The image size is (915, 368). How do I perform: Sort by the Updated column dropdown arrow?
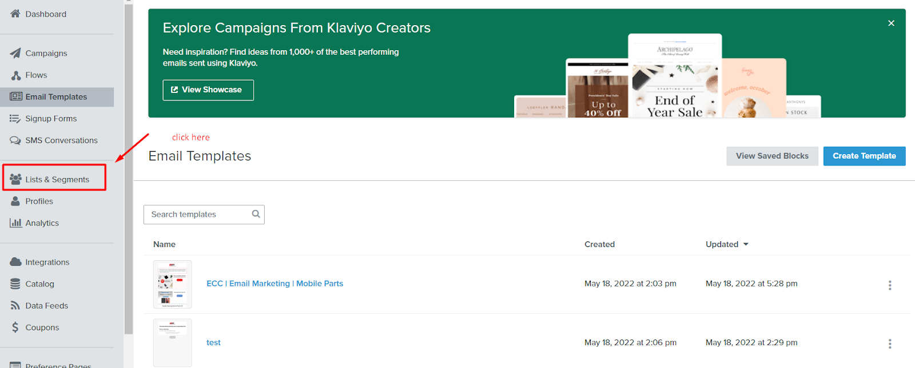[746, 244]
